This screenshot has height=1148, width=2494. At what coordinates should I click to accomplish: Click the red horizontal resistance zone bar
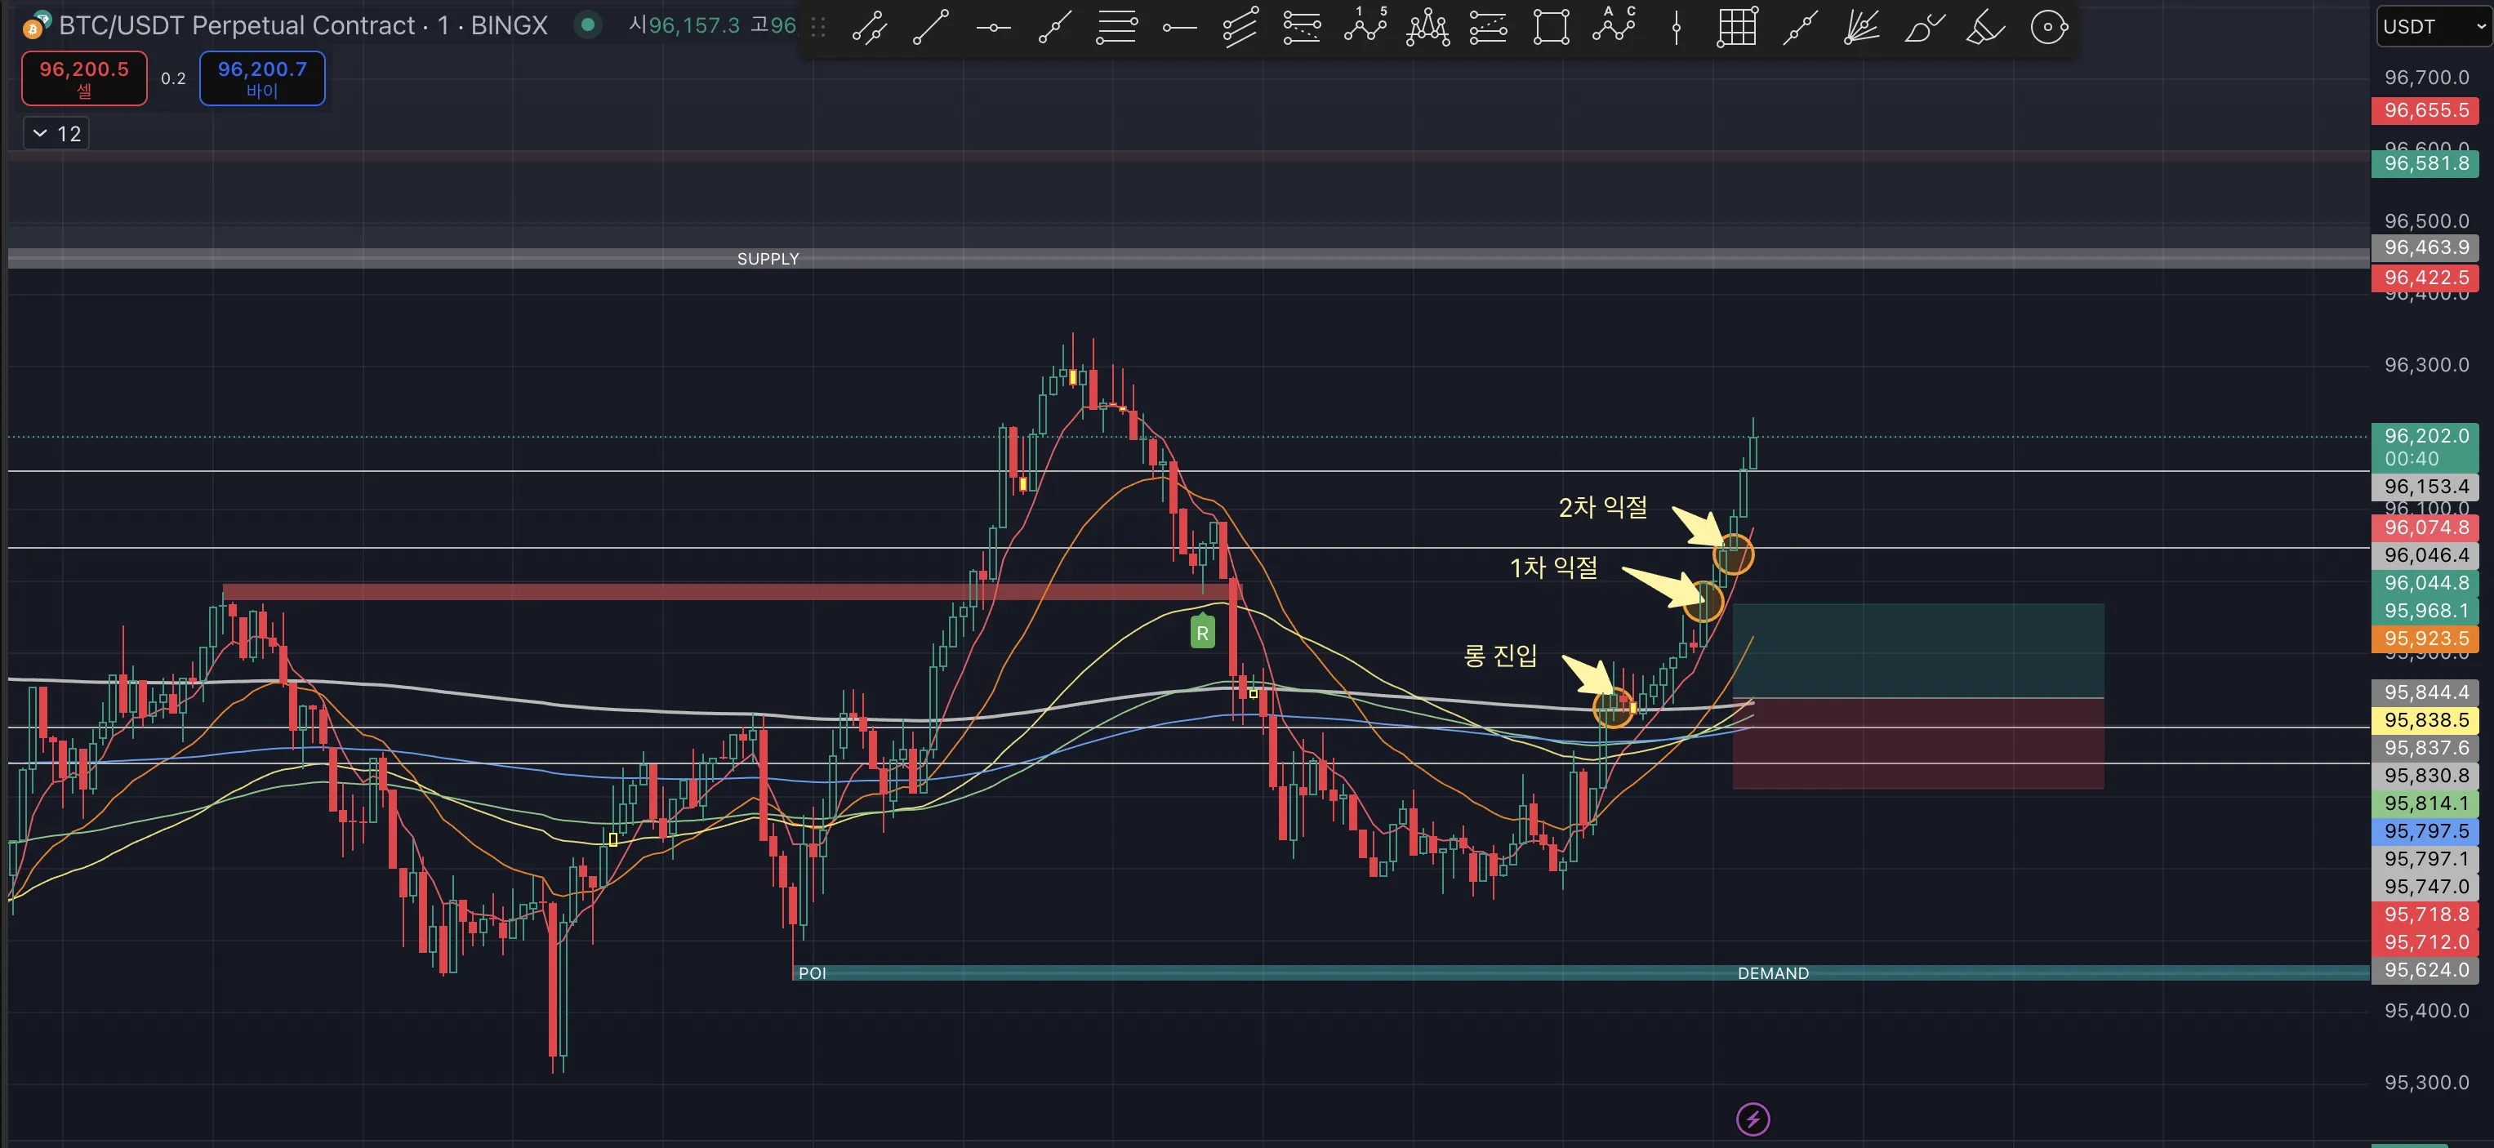731,591
